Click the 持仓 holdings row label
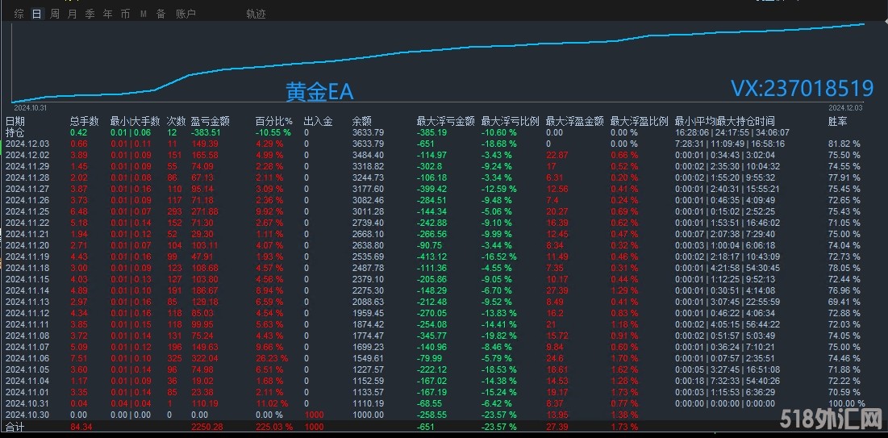This screenshot has width=888, height=438. coord(15,132)
